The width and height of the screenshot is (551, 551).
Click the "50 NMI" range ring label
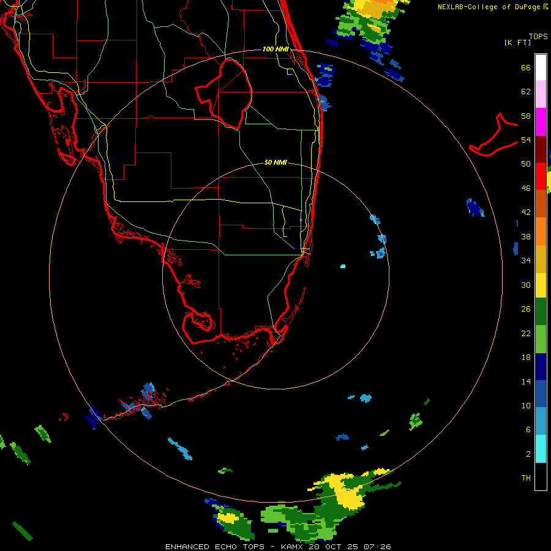[x=275, y=162]
